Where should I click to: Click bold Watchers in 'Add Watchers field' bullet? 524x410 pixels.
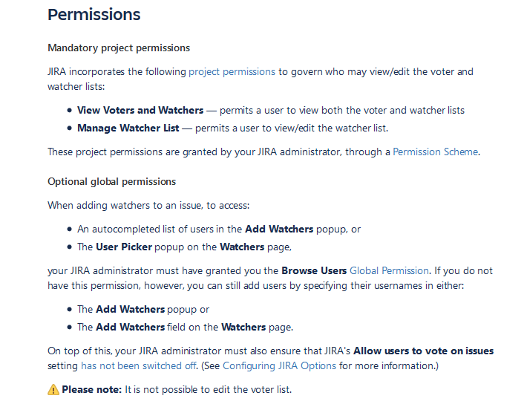pos(243,327)
